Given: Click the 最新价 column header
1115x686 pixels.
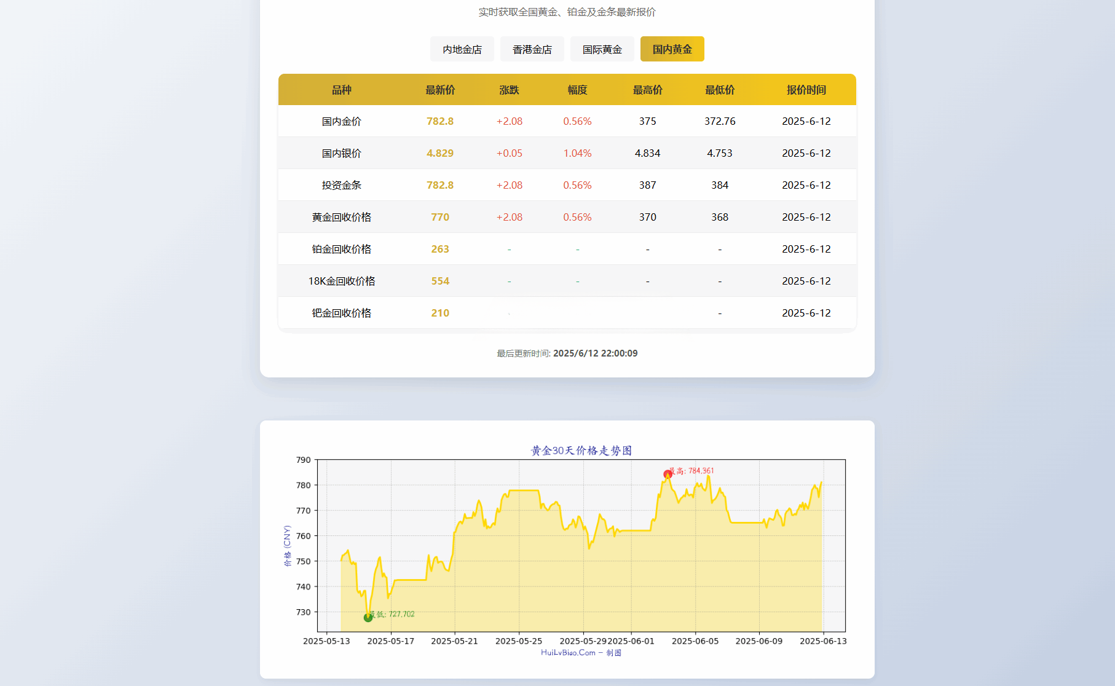Looking at the screenshot, I should tap(440, 89).
